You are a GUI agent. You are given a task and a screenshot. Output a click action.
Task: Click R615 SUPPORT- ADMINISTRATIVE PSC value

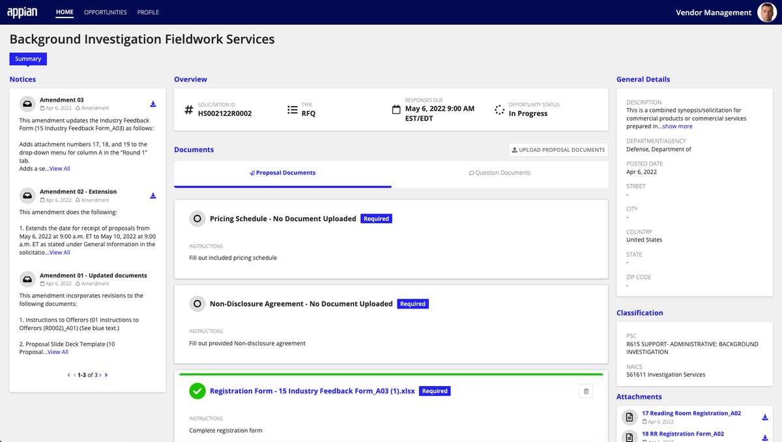click(692, 348)
